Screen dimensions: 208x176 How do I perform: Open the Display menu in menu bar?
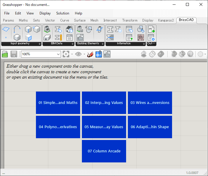[45, 13]
